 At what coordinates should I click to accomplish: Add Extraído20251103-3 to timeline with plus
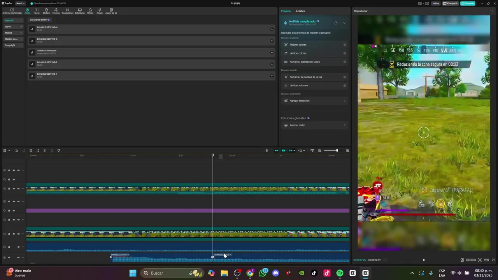click(272, 41)
